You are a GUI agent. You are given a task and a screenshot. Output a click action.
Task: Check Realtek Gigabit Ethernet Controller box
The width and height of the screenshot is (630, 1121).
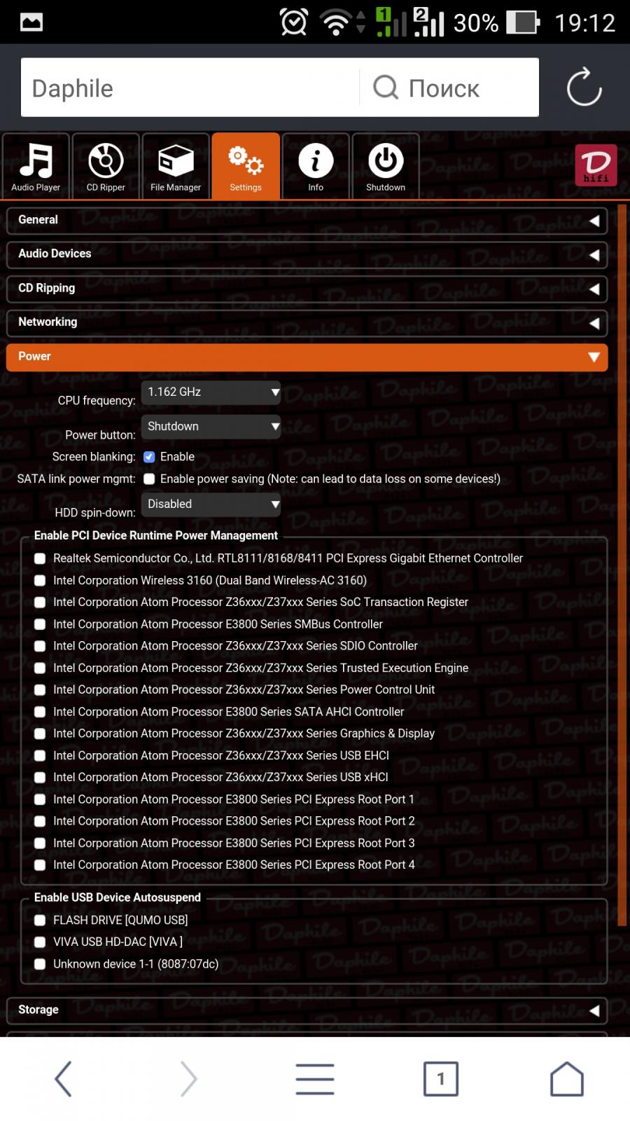click(40, 558)
